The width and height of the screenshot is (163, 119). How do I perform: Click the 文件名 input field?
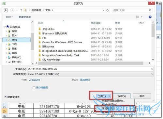[x=89, y=69]
